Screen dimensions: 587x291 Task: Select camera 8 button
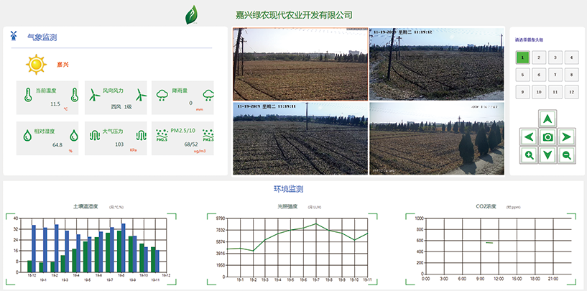click(572, 75)
